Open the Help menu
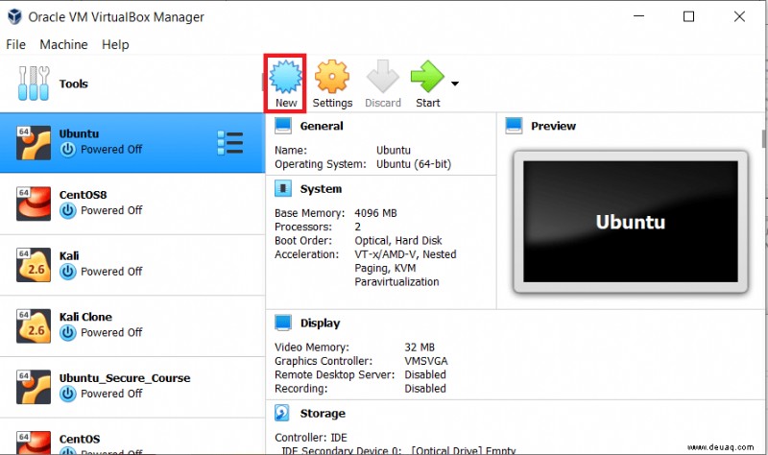This screenshot has height=455, width=768. (115, 44)
